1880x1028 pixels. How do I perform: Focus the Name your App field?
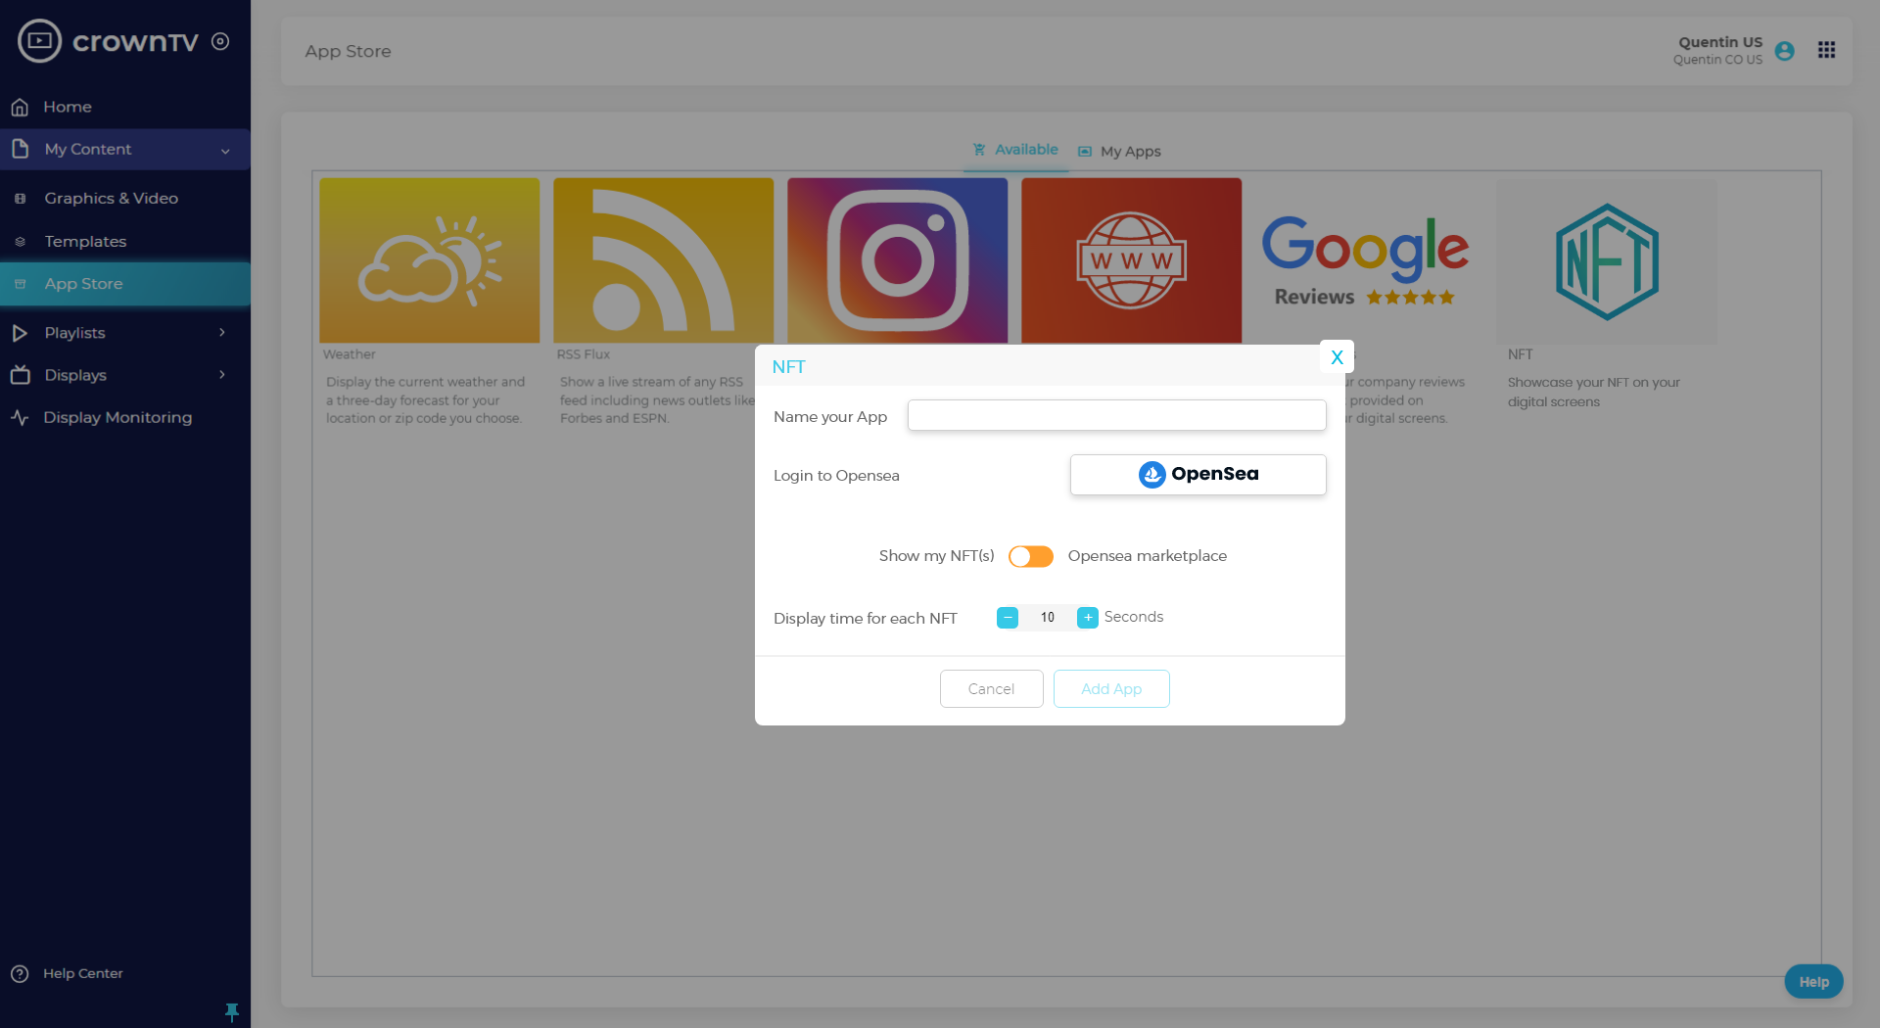click(x=1116, y=415)
